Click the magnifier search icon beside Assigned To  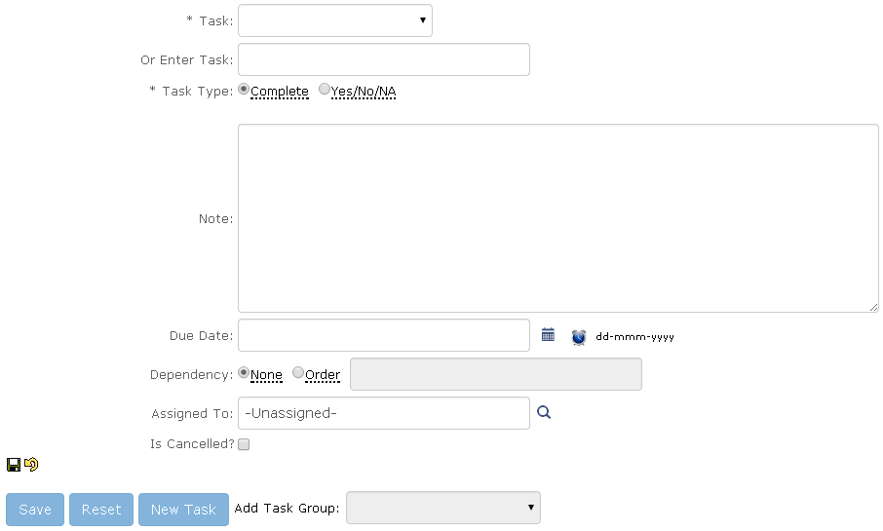click(544, 413)
